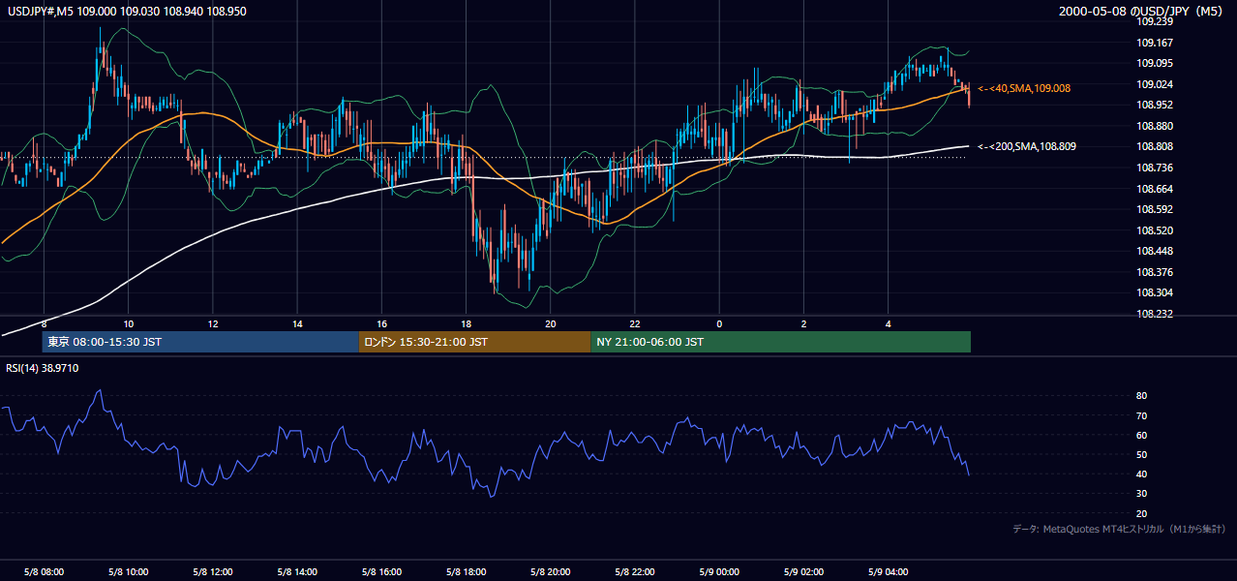Screen dimensions: 1237x581
Task: Click hour tick 20 under price chart
Action: (551, 323)
